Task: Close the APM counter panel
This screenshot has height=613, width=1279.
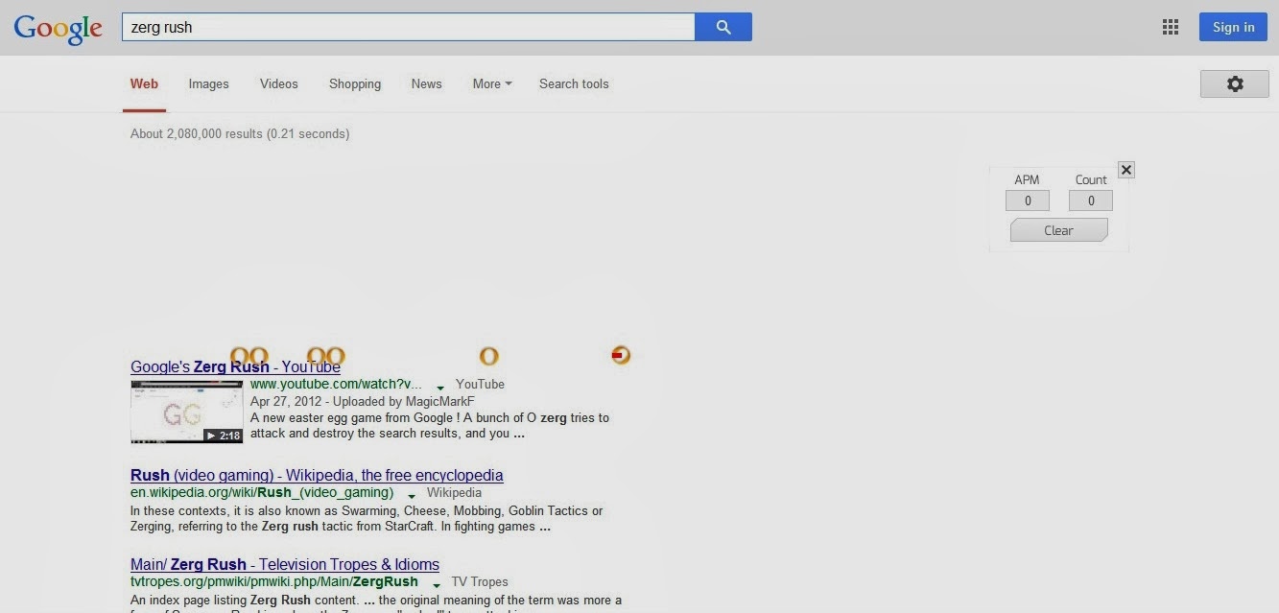Action: click(x=1126, y=170)
